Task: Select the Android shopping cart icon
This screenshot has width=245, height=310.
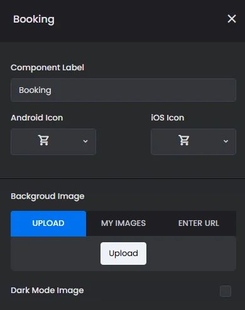Action: pos(43,140)
